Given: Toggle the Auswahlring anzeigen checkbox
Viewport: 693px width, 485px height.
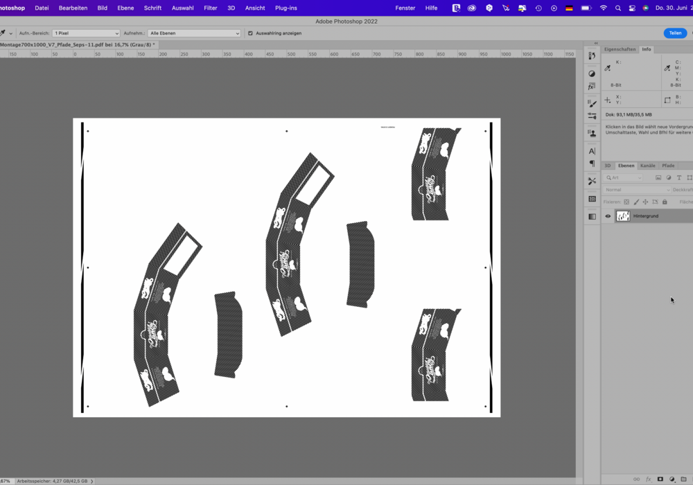Looking at the screenshot, I should (x=250, y=33).
